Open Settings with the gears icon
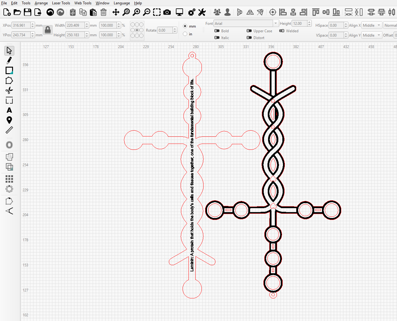The width and height of the screenshot is (397, 321). click(192, 12)
